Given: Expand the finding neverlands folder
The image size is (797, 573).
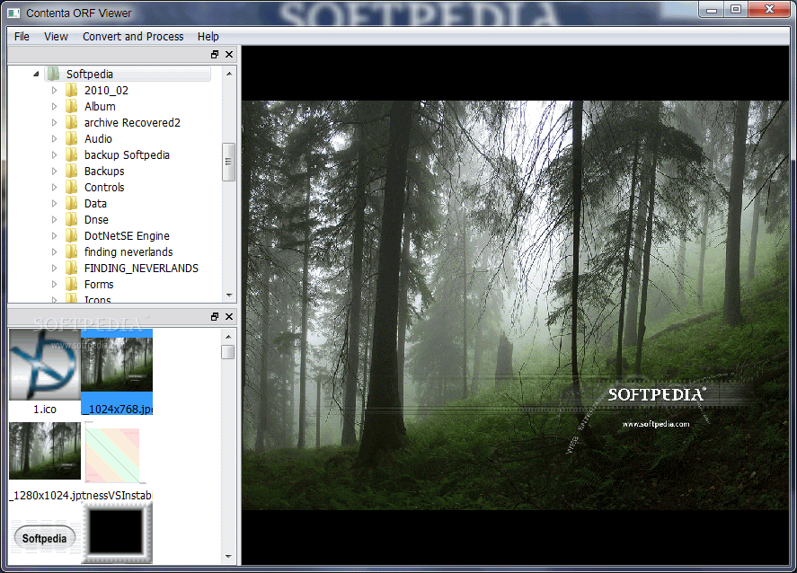Looking at the screenshot, I should tap(55, 252).
